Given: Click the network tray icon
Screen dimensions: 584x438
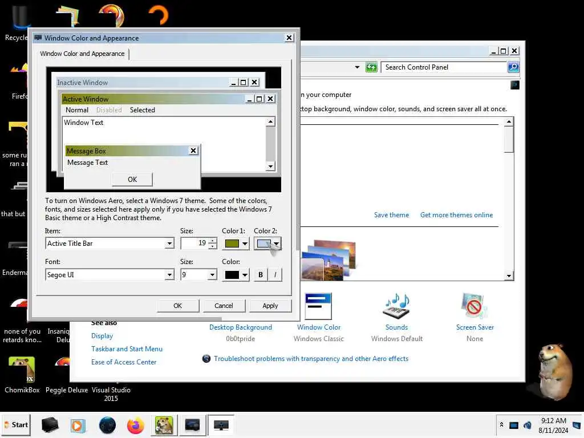Looking at the screenshot, I should click(514, 425).
